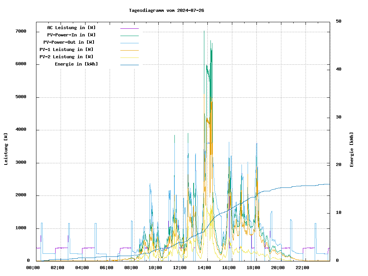The width and height of the screenshot is (368, 276).
Task: Click the 3000 tick on the power axis
Action: (x=21, y=163)
